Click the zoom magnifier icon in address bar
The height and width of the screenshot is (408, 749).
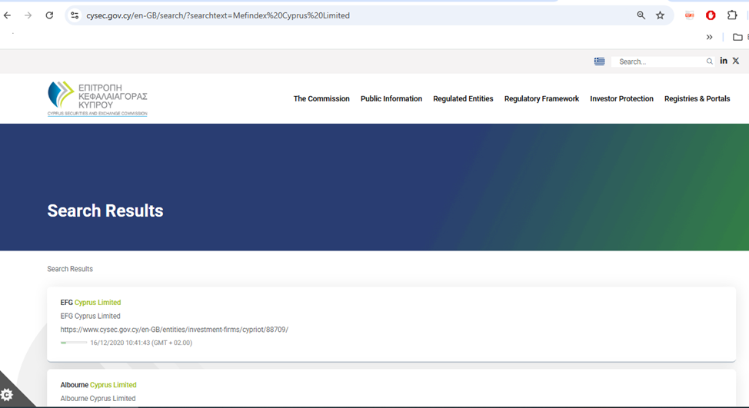point(641,15)
